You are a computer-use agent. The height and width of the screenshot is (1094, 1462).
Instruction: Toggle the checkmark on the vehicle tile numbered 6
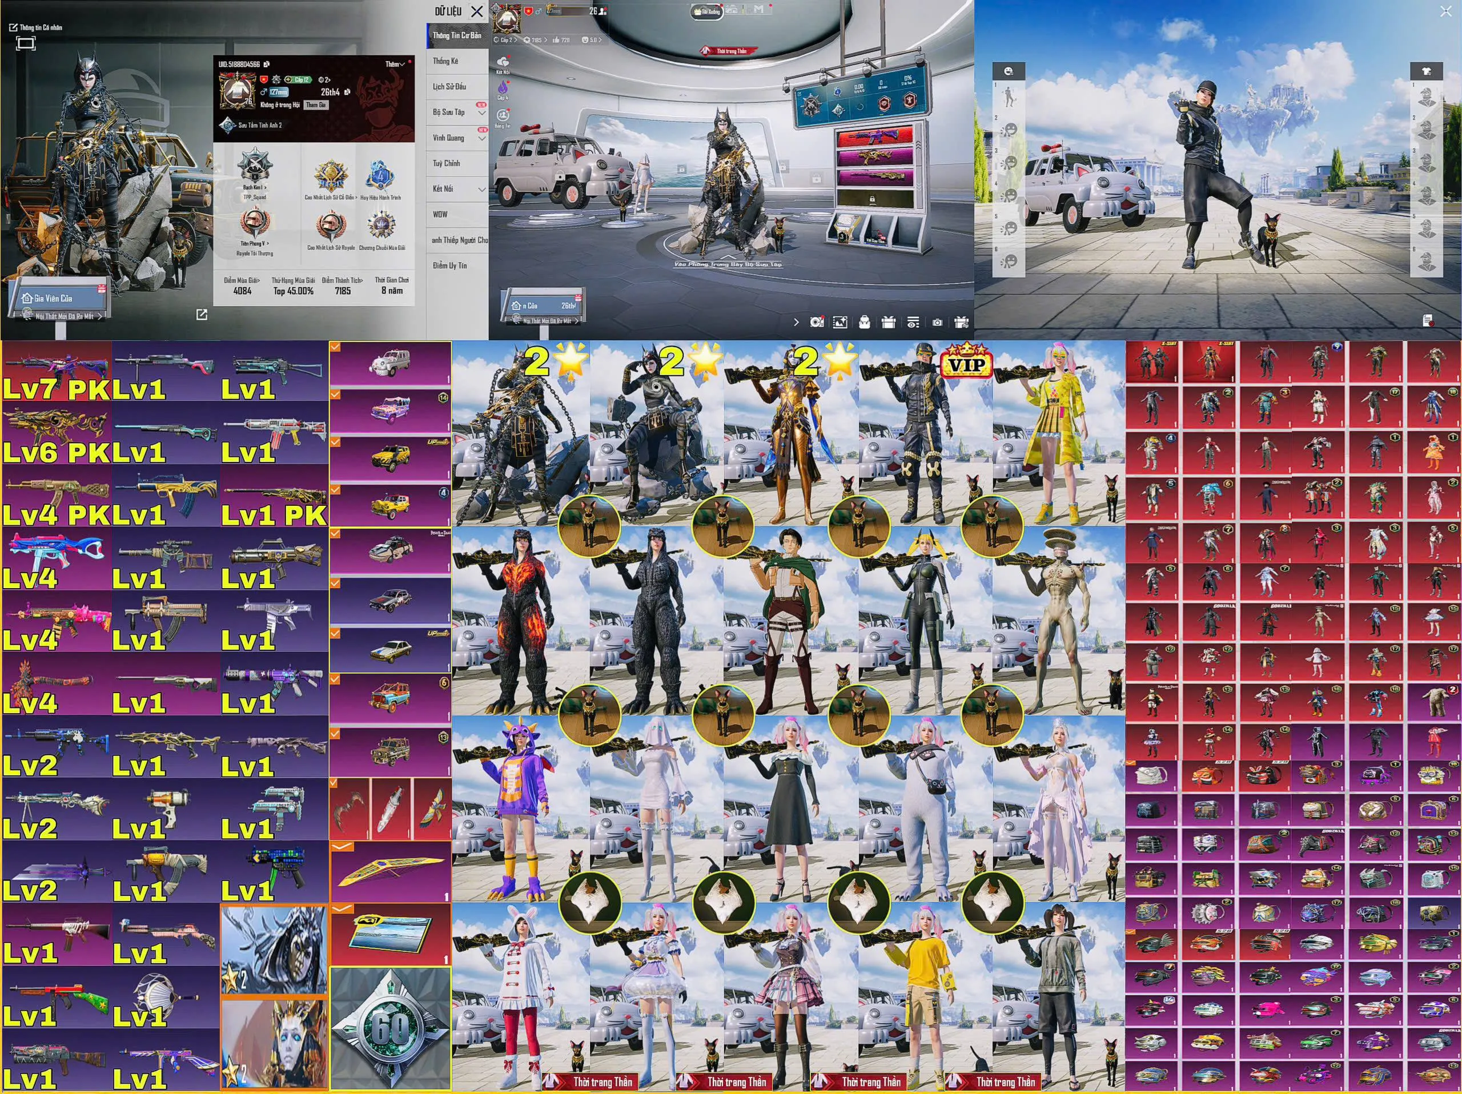336,678
